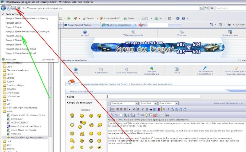246x152 pixels.
Task: Click the Underline (U) BBCode button
Action: [147, 109]
